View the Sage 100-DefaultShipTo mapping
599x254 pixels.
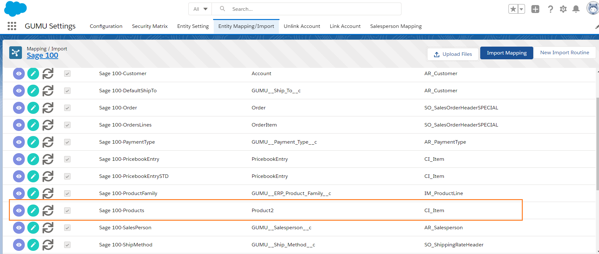(19, 91)
